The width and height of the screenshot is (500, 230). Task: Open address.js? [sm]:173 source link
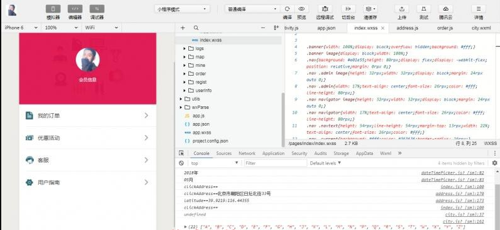pyautogui.click(x=459, y=201)
